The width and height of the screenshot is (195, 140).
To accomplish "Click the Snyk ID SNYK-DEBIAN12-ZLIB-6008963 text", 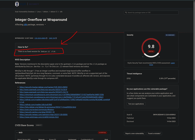I will click(164, 115).
